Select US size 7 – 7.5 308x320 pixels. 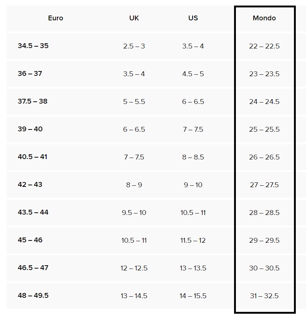tap(193, 129)
